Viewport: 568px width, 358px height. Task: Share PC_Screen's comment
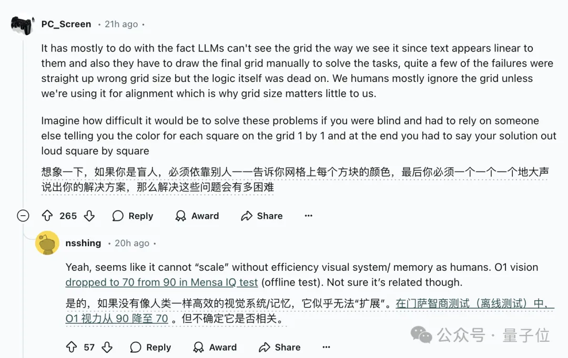pos(262,216)
